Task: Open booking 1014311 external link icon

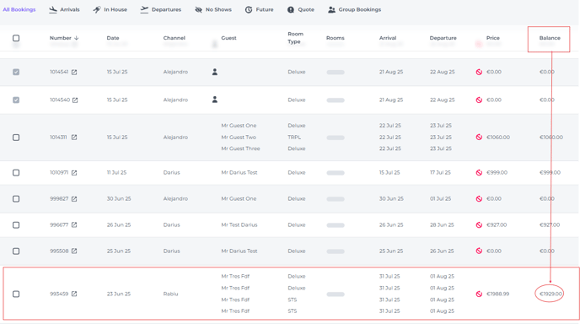Action: pyautogui.click(x=74, y=138)
